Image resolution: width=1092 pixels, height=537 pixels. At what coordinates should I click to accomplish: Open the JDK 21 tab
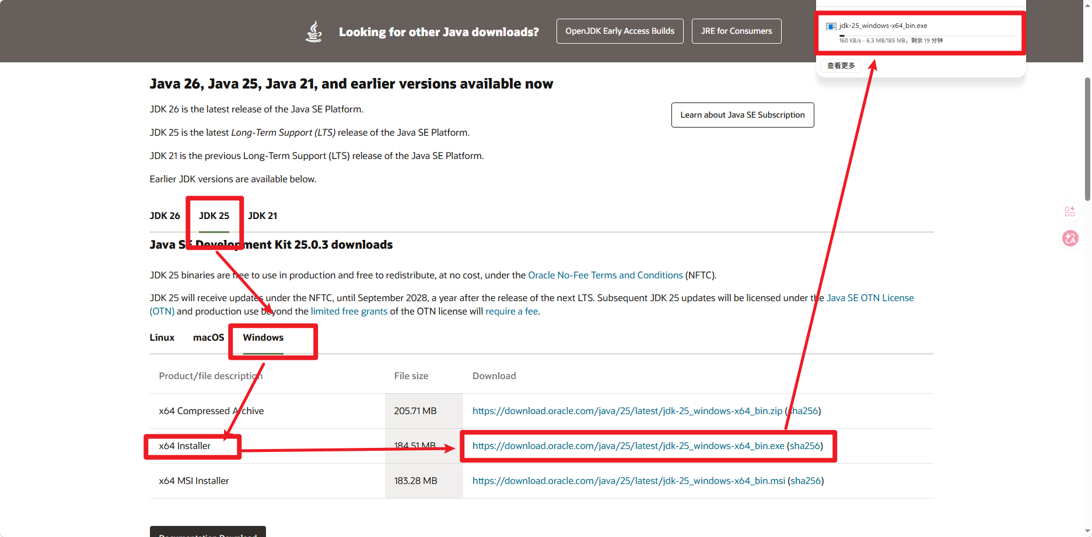(x=262, y=215)
